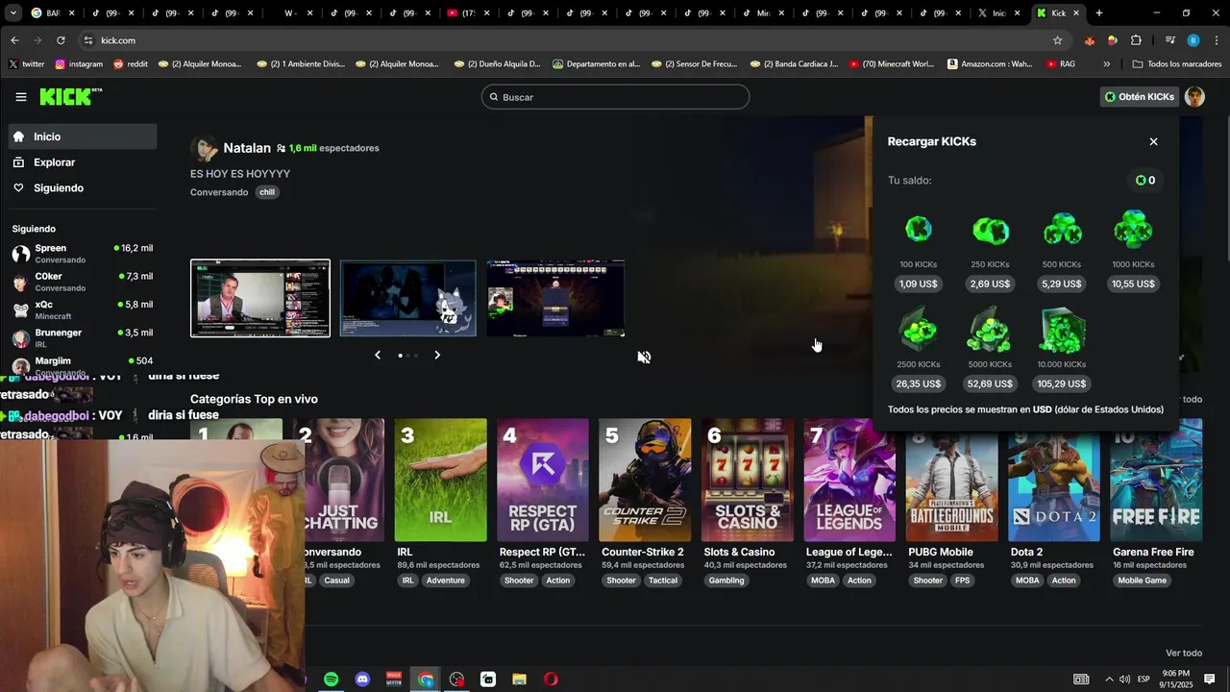
Task: Select the 5000 KICKs gem pack
Action: tap(990, 331)
